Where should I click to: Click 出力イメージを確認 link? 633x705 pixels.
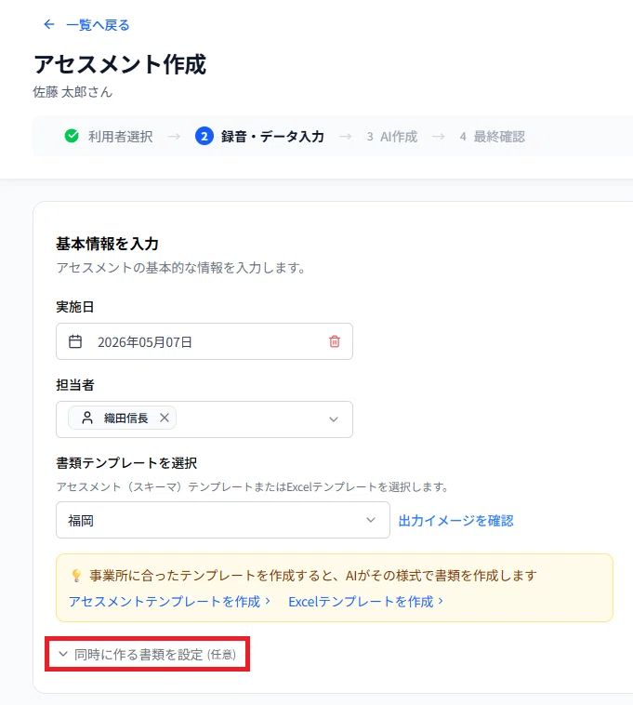pos(455,520)
